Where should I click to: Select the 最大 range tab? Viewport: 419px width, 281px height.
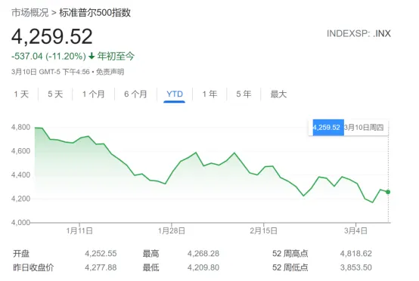click(278, 94)
